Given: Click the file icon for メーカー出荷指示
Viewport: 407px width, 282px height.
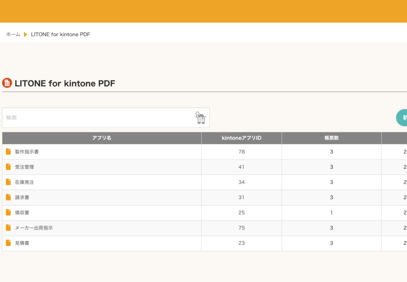Looking at the screenshot, I should [8, 228].
